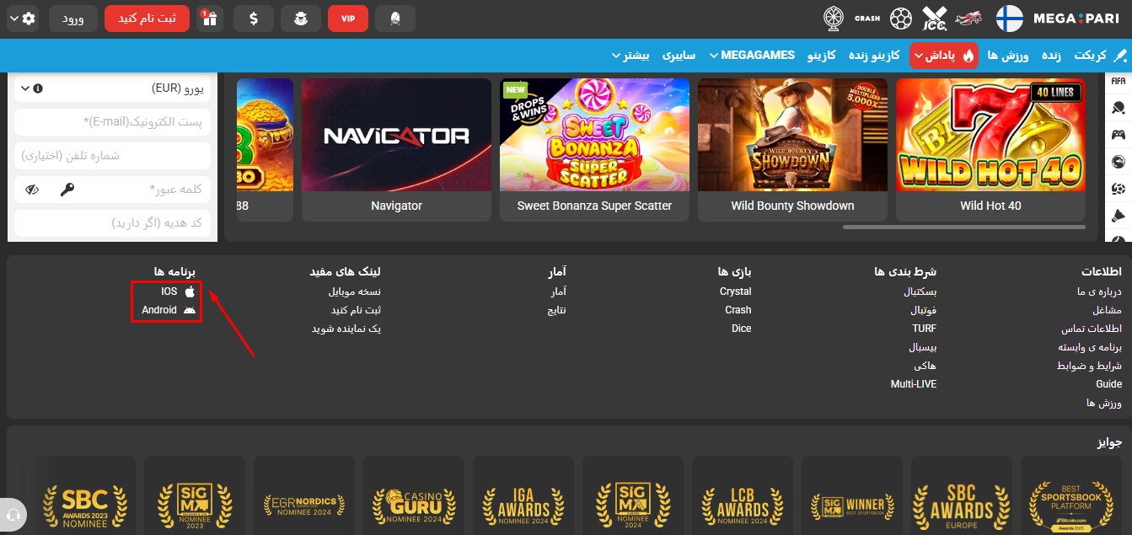Select the سایبری (esports) tab
The height and width of the screenshot is (535, 1132).
(x=679, y=56)
